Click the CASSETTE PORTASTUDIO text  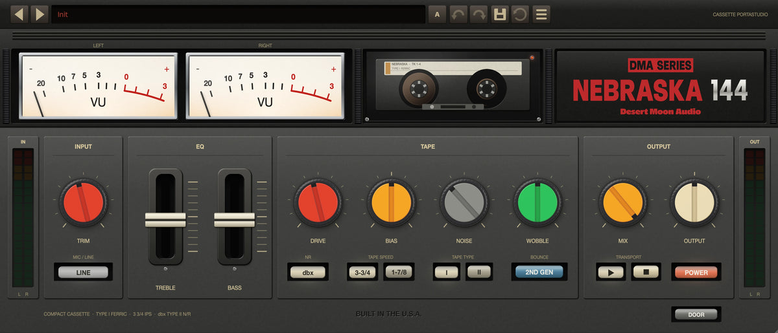(739, 14)
